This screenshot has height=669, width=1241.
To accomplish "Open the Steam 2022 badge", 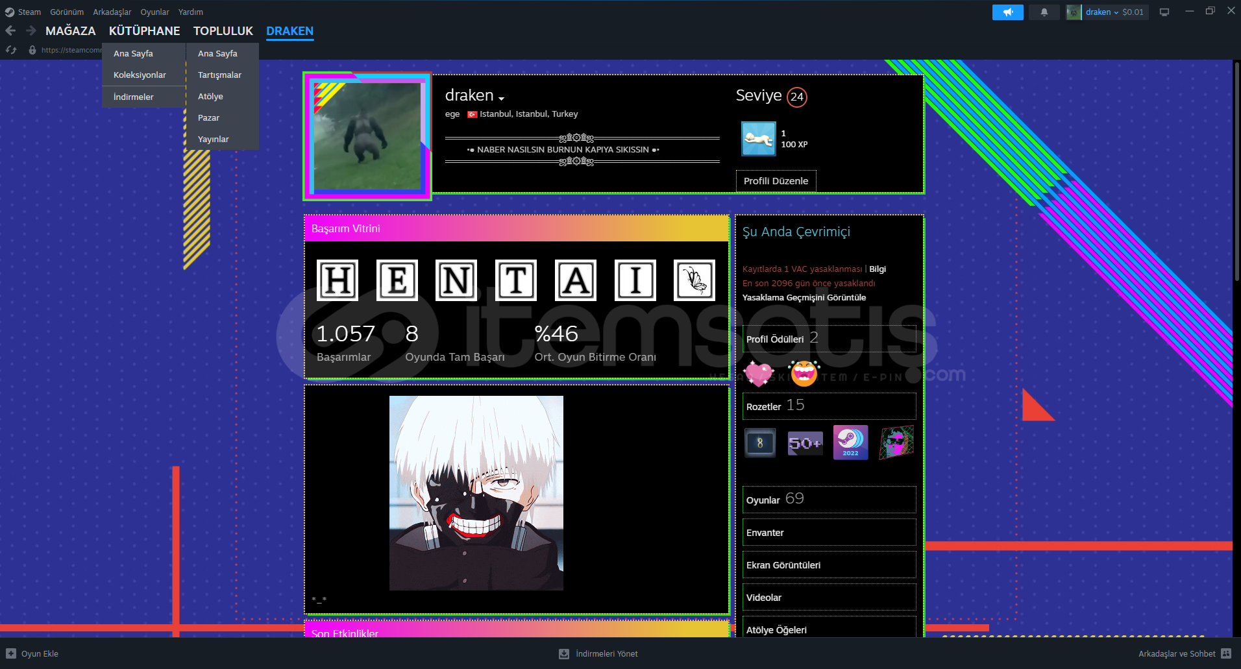I will 850,443.
